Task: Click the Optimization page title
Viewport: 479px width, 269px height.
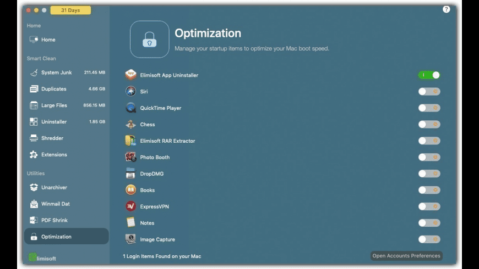Action: (208, 33)
